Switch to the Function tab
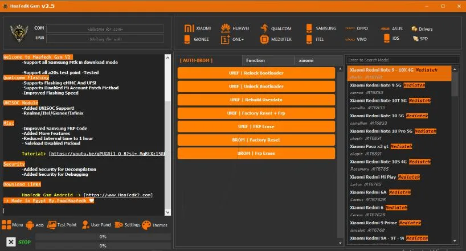466x251 pixels. [x=255, y=60]
